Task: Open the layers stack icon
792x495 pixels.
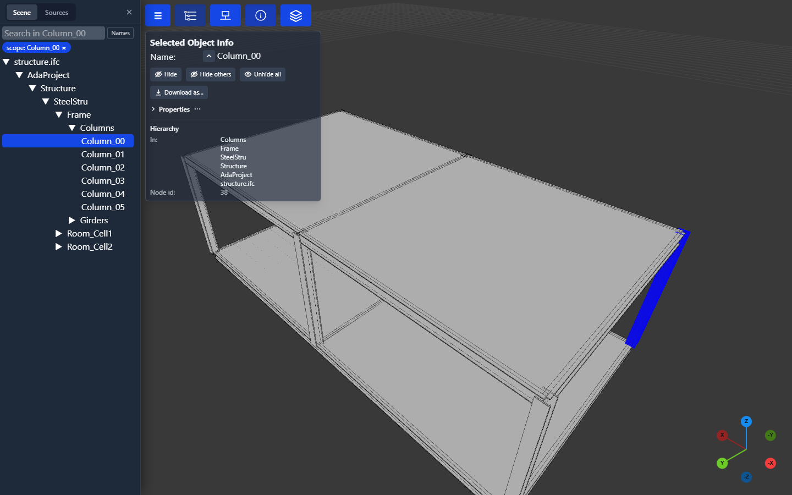Action: click(x=296, y=15)
